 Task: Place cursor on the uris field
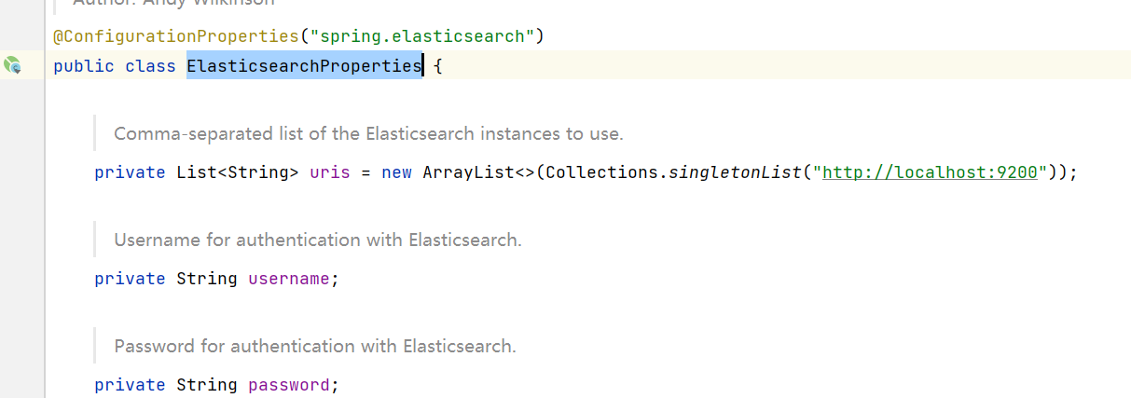tap(329, 172)
